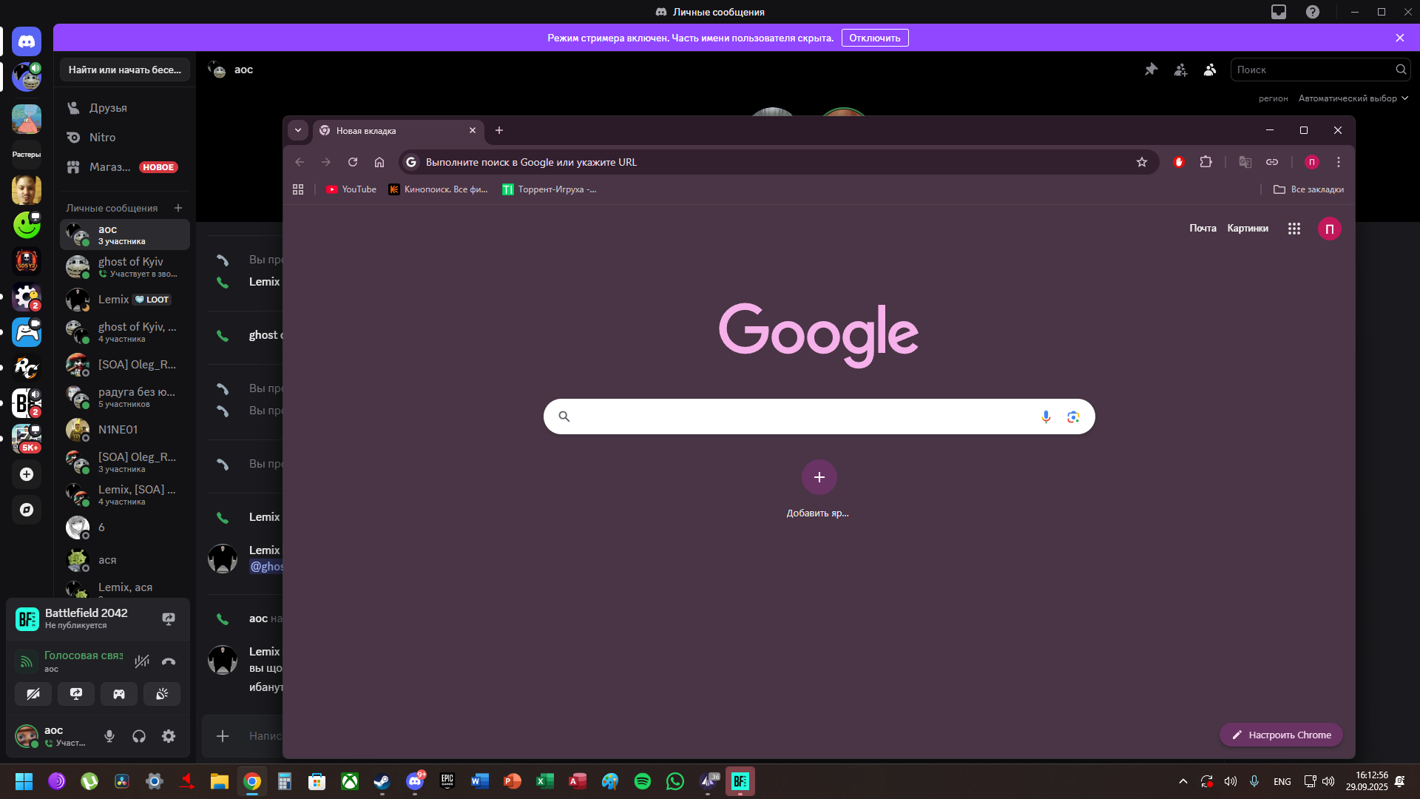Open Chrome three-dot menu
1420x799 pixels.
[x=1339, y=162]
